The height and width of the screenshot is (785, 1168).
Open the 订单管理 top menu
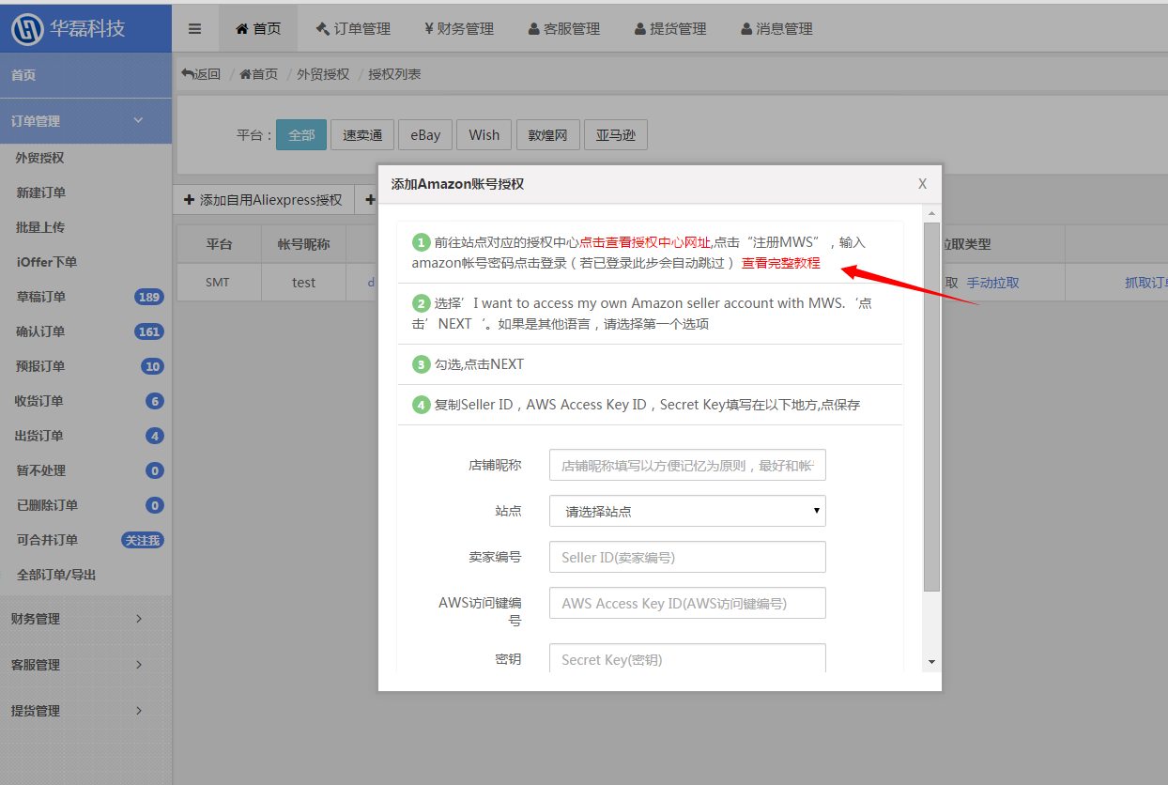(x=353, y=29)
